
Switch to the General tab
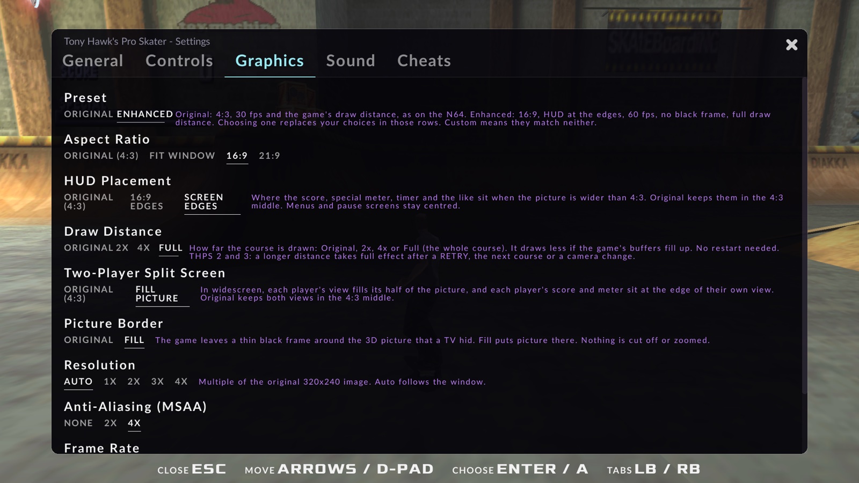pos(93,61)
